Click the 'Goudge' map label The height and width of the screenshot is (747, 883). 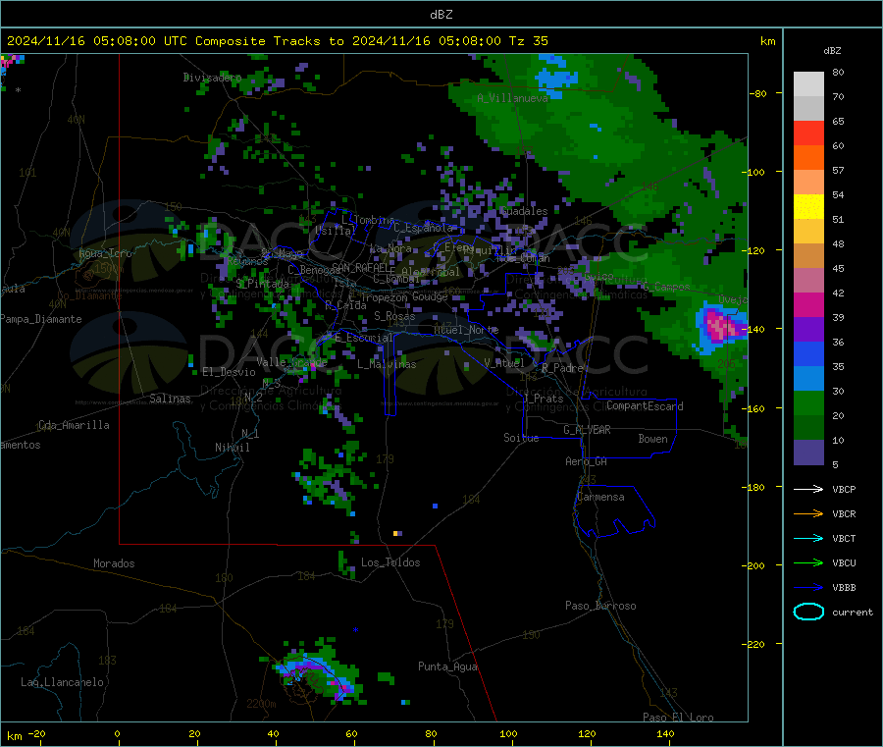pyautogui.click(x=430, y=296)
